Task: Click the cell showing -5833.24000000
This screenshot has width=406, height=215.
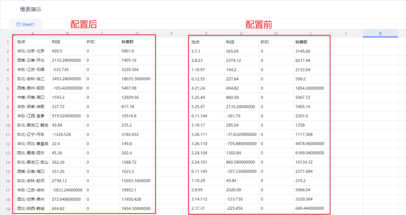Action: point(67,190)
